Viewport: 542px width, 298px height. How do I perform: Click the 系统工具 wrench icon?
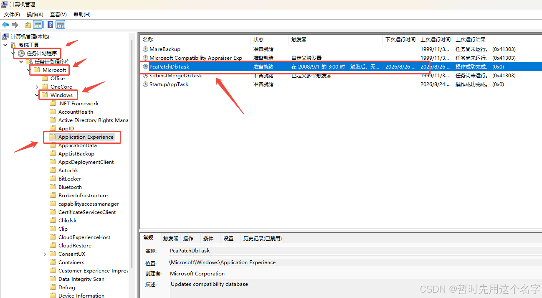[13, 45]
